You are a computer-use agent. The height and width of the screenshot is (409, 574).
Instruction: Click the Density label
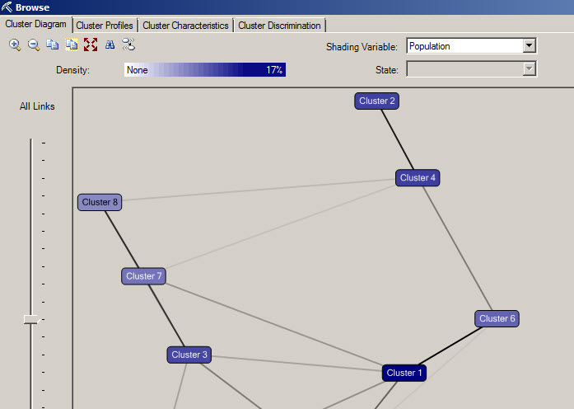[72, 70]
